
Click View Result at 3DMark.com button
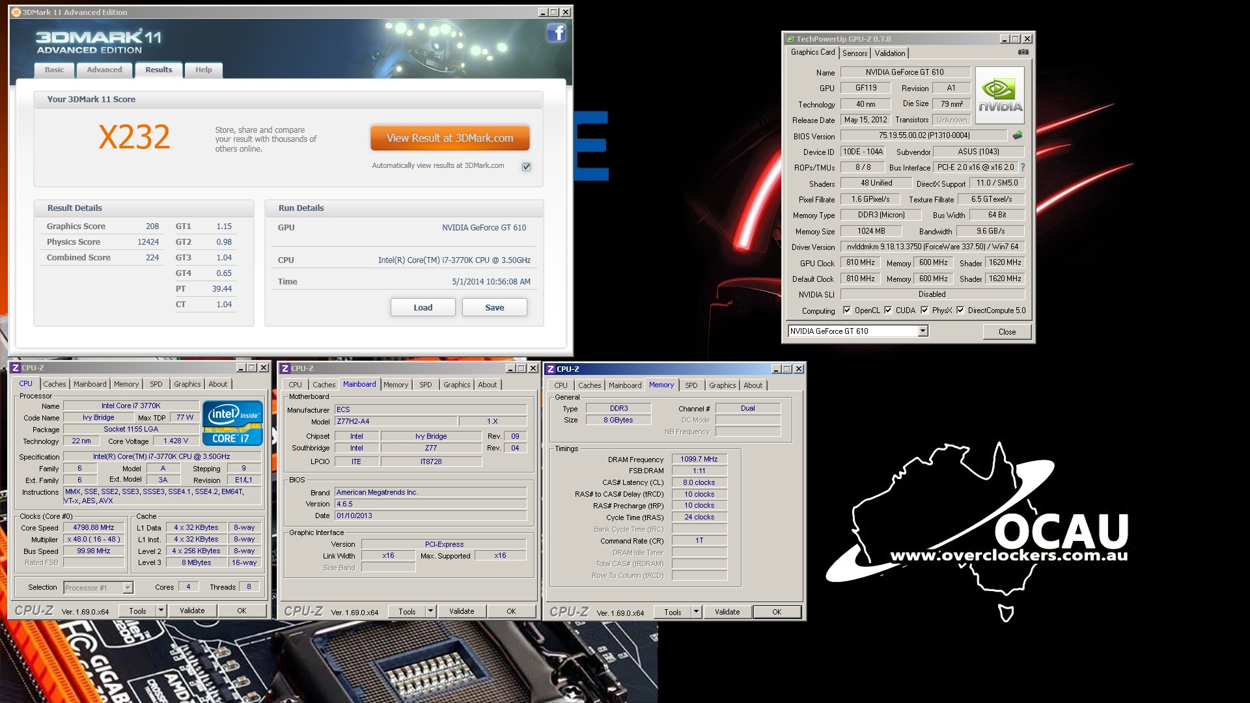(x=450, y=138)
